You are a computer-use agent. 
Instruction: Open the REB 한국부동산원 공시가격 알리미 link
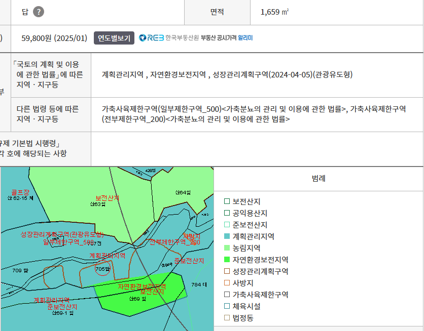(x=196, y=38)
